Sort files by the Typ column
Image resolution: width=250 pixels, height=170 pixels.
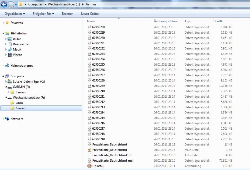click(x=187, y=21)
